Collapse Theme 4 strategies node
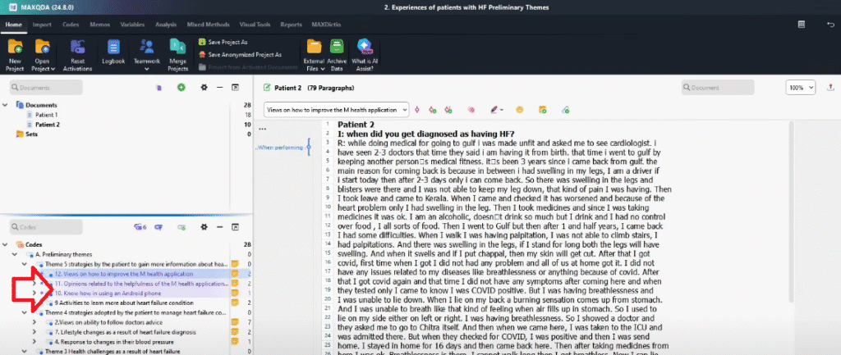The image size is (841, 355). point(25,312)
